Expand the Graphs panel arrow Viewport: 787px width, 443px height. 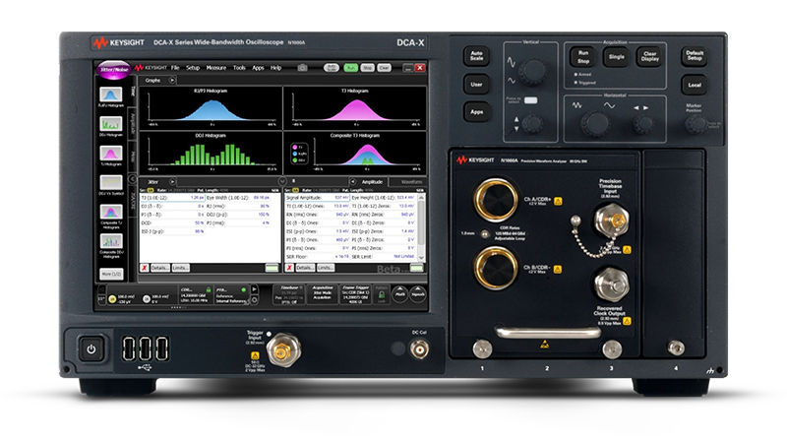[172, 80]
